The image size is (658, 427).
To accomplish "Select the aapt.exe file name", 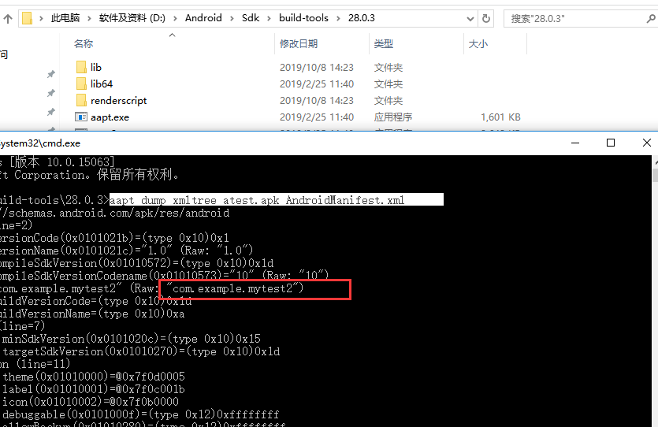I will pyautogui.click(x=110, y=117).
